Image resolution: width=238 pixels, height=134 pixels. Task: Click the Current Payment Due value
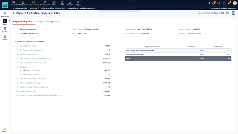(106, 91)
